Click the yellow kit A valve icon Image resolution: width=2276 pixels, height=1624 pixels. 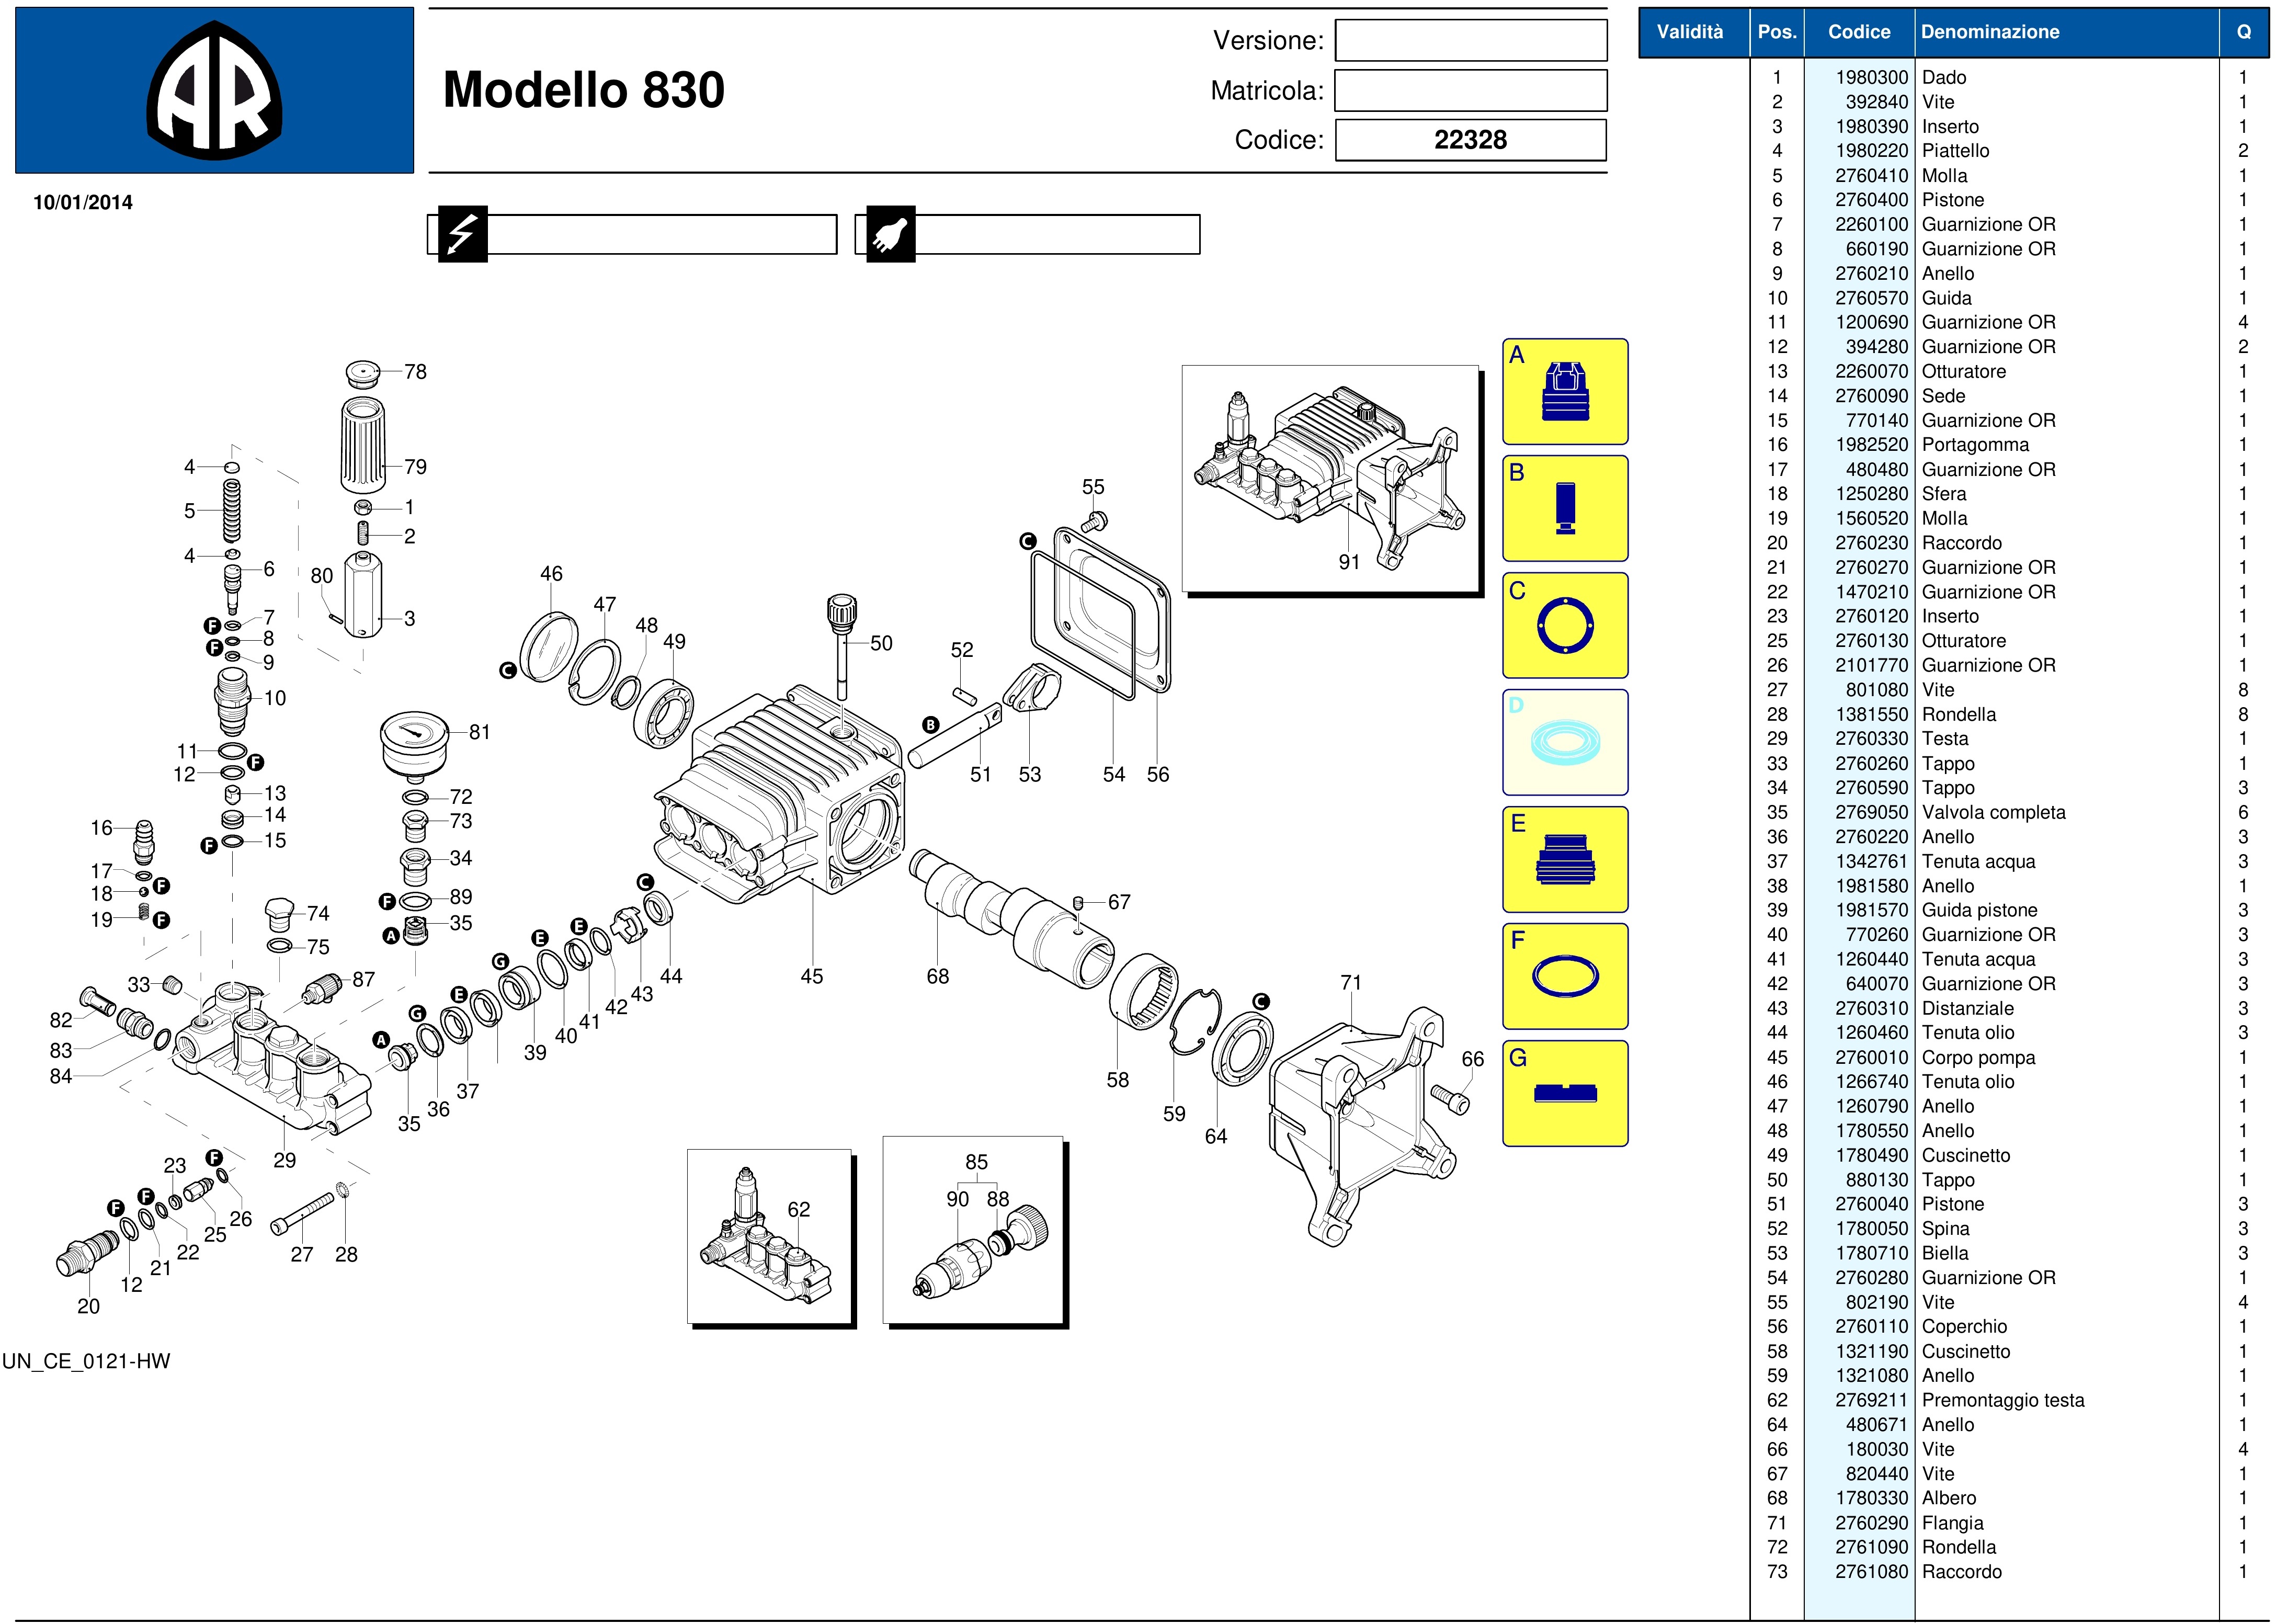[1565, 392]
